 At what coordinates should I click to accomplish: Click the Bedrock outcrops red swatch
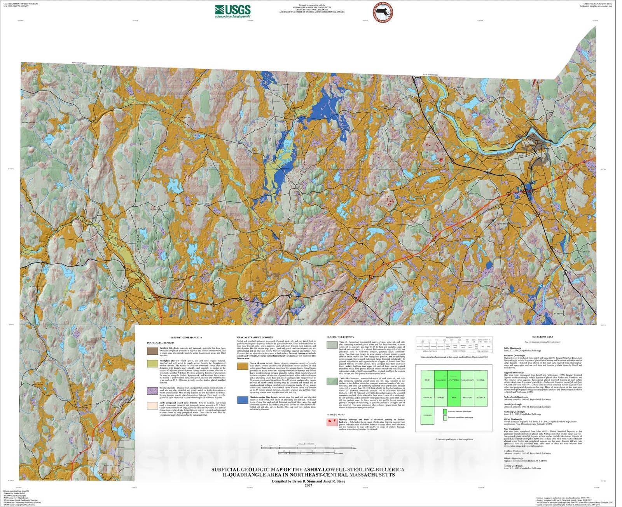click(332, 422)
